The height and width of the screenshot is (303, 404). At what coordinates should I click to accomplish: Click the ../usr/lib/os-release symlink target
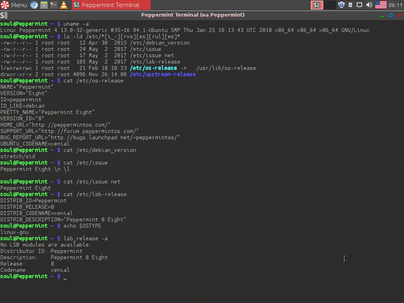tap(223, 68)
